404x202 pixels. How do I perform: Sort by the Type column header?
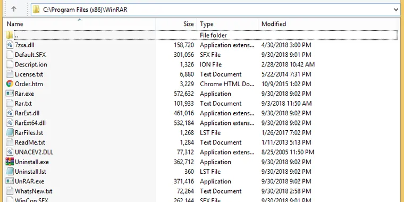coord(207,24)
